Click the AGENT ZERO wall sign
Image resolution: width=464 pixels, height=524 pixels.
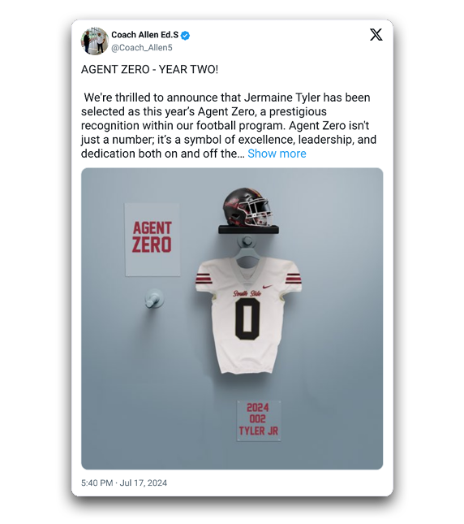pos(153,240)
